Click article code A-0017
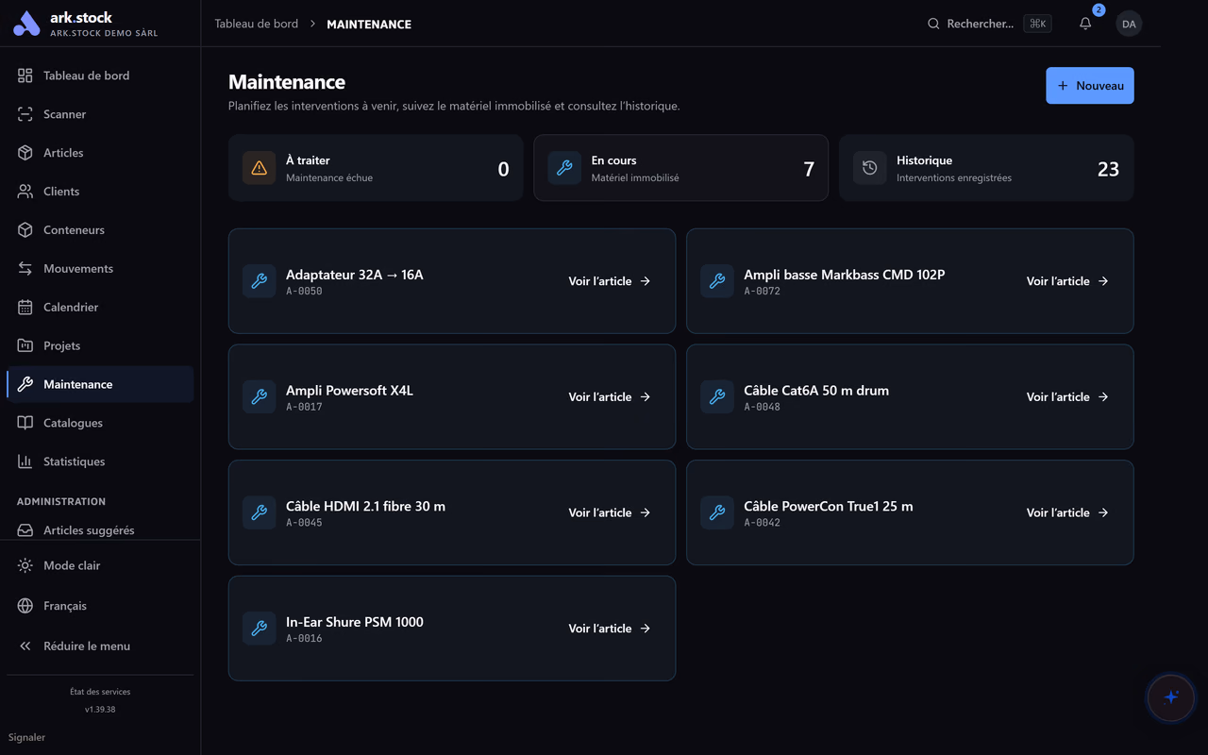This screenshot has width=1208, height=755. 304,408
